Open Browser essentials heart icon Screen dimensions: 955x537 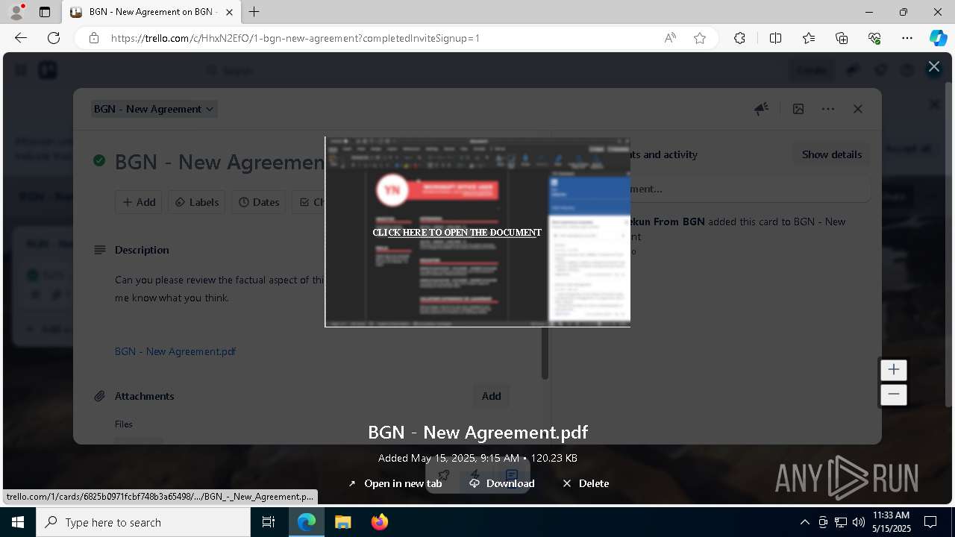pos(874,38)
